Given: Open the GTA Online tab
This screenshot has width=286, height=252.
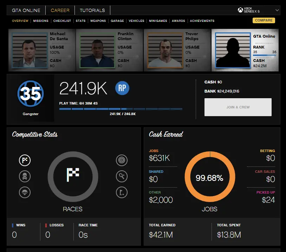Looking at the screenshot, I should (26, 11).
